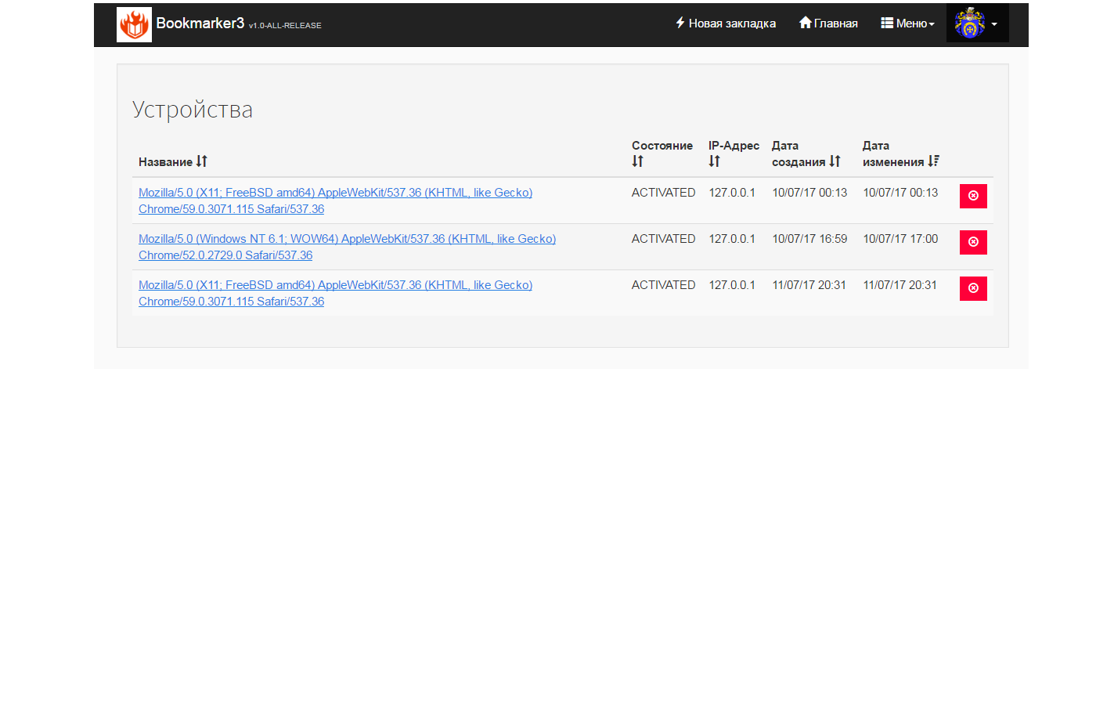Viewport: 1096px width, 705px height.
Task: Click the Название column header text
Action: [165, 162]
